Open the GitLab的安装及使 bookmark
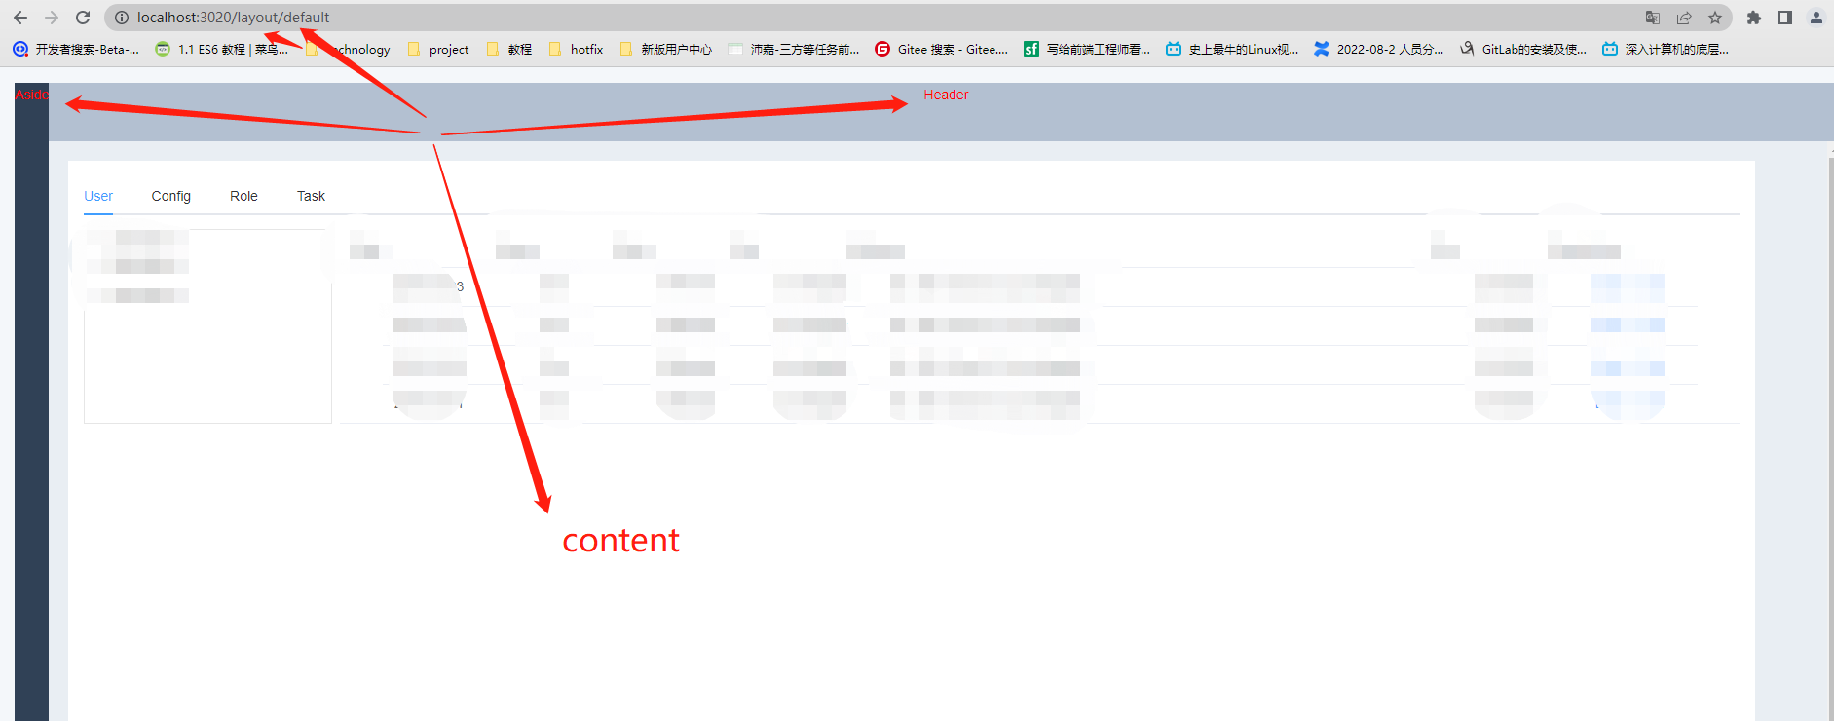Screen dimensions: 1834x721 [1523, 49]
